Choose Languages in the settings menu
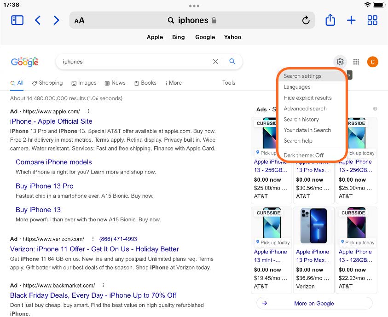Viewport: 388px width, 317px height. tap(312, 87)
